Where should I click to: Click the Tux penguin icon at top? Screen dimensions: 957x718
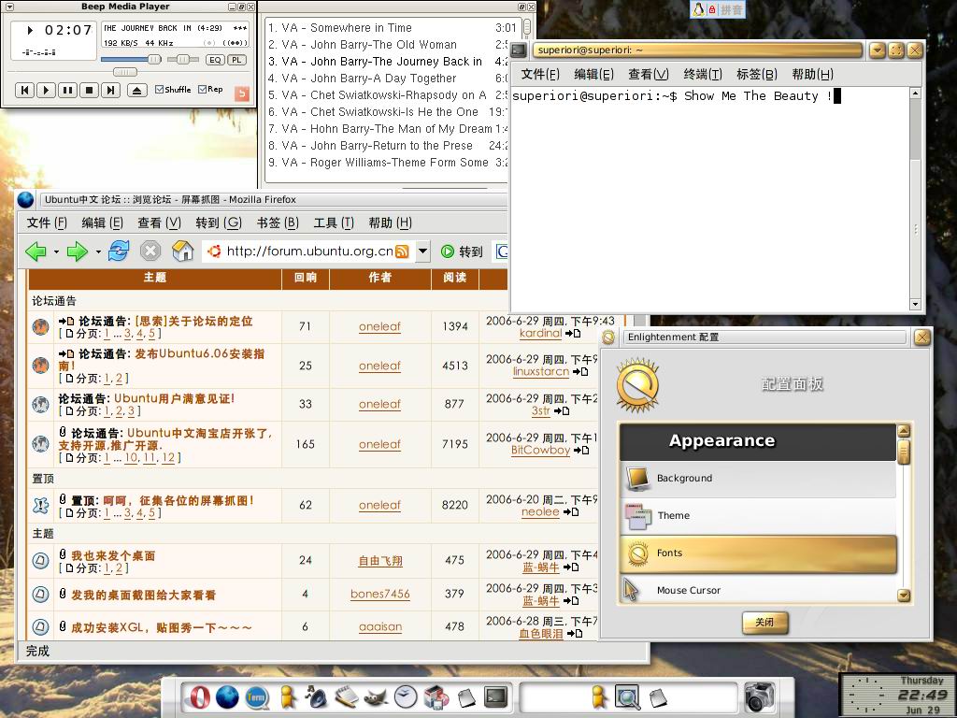pos(698,9)
